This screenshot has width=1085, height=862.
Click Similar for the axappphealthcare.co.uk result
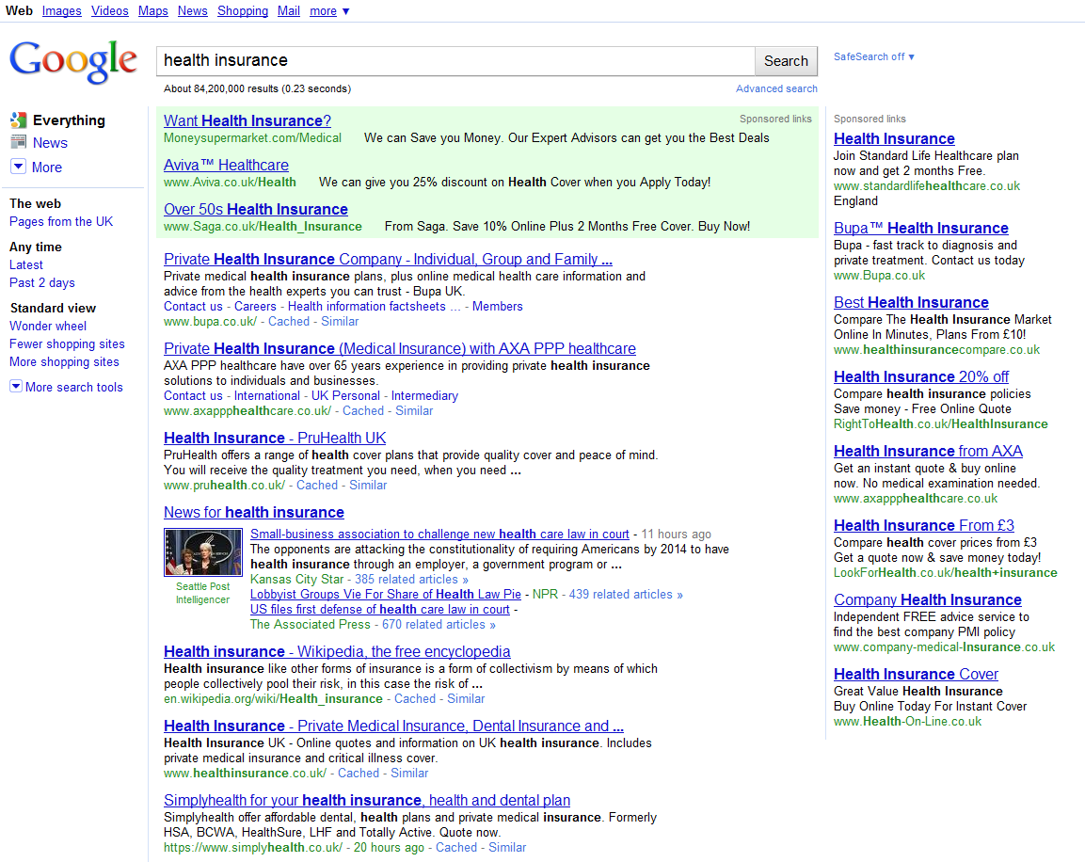tap(414, 411)
